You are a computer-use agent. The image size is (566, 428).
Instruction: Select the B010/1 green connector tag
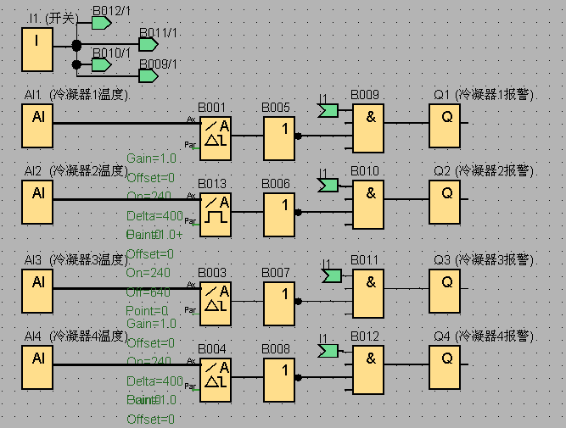pos(102,65)
